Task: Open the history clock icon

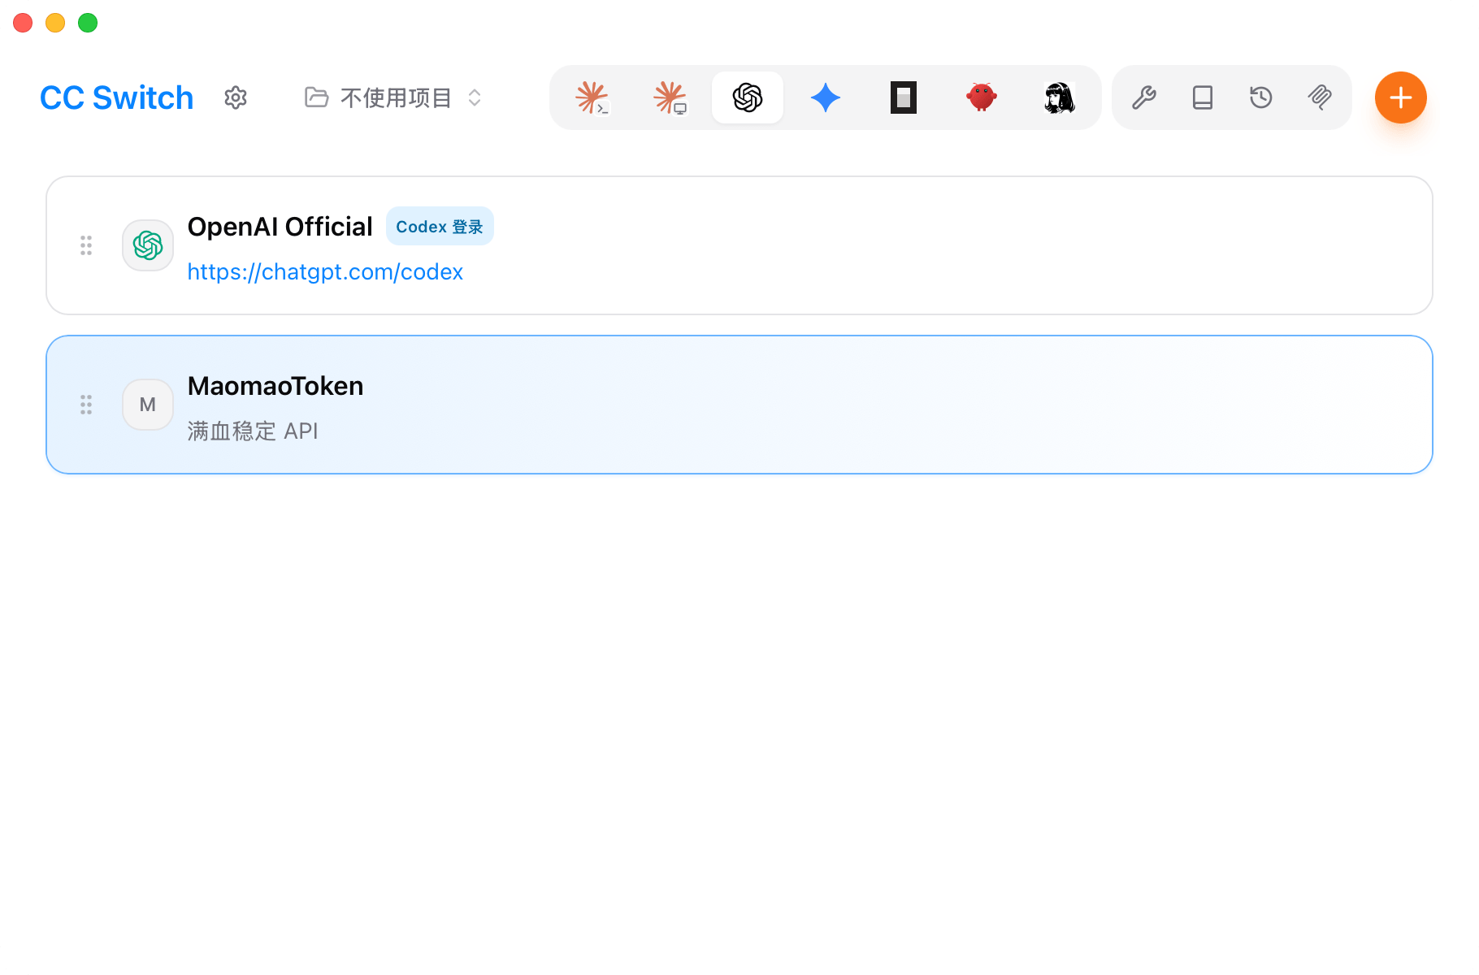Action: pos(1261,97)
